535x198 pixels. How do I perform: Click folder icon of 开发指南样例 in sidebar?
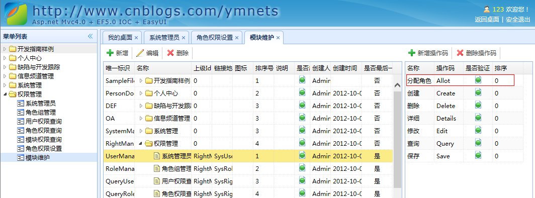pos(13,49)
